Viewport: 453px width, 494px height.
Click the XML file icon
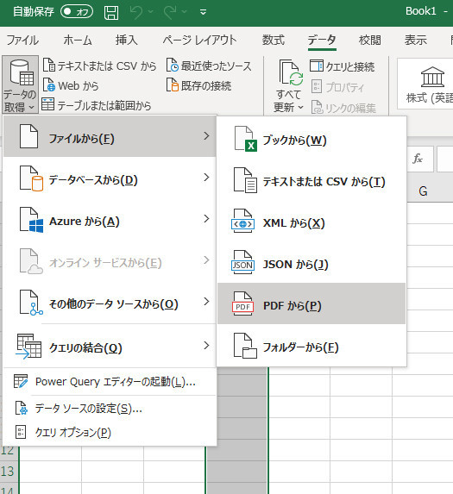242,221
